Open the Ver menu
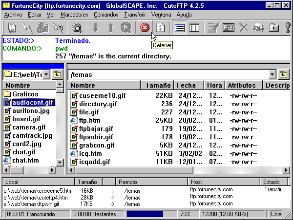This screenshot has width=293, height=220. coord(51,15)
